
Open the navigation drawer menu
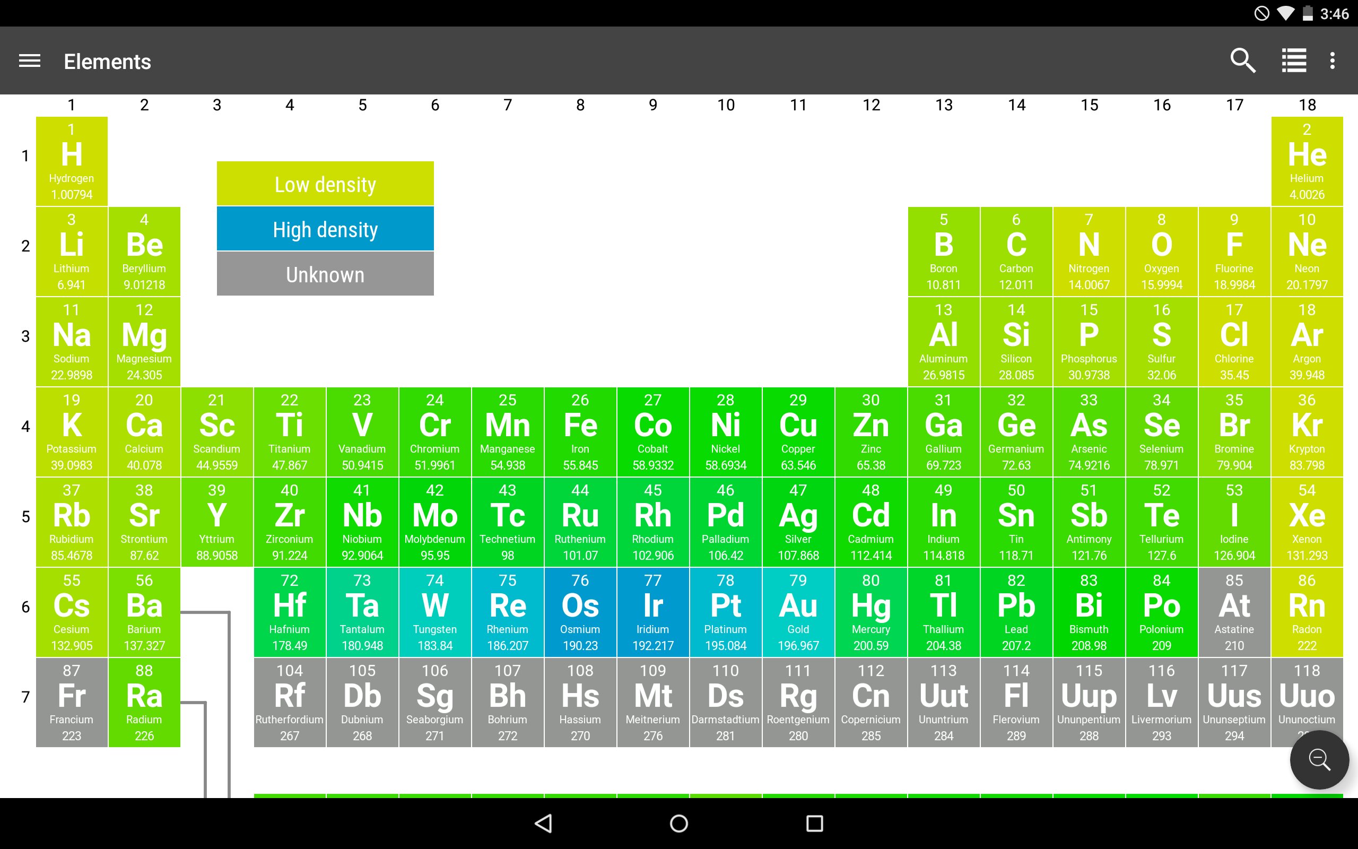29,60
